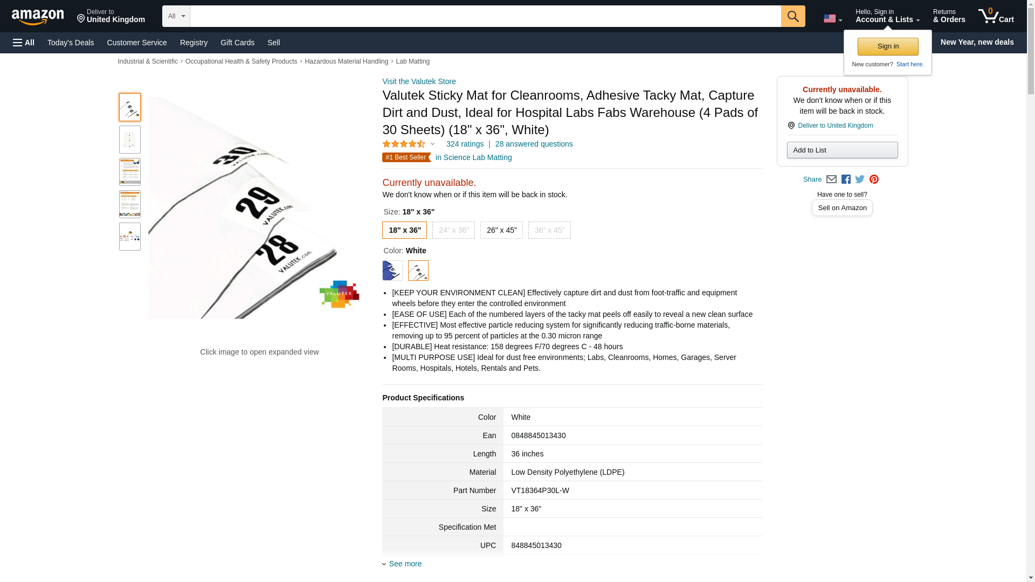Select the 26" x 45" size option
The image size is (1035, 582).
click(501, 230)
